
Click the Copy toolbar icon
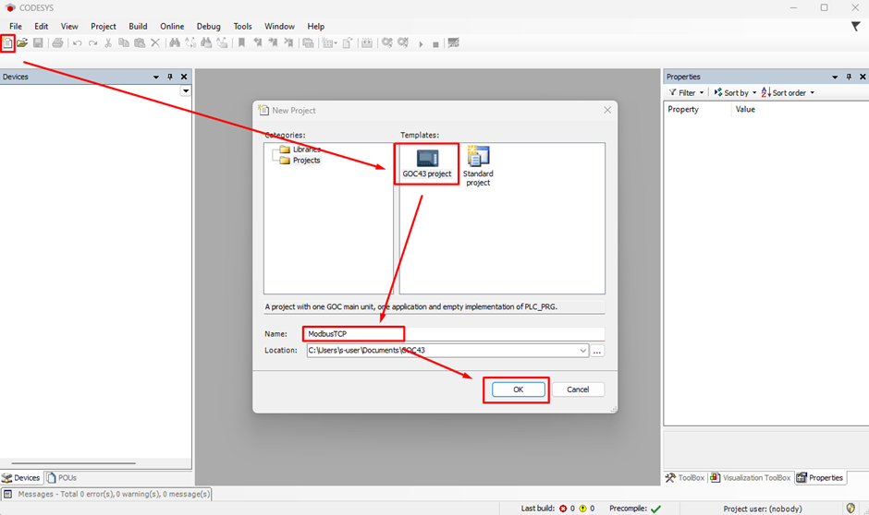(124, 43)
